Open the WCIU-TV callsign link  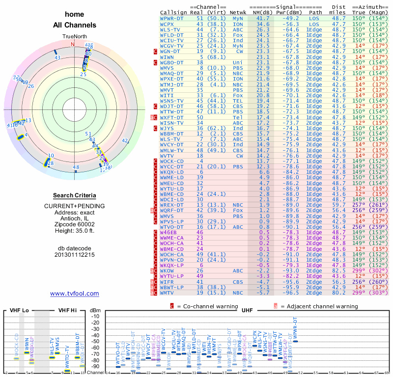coord(171,41)
